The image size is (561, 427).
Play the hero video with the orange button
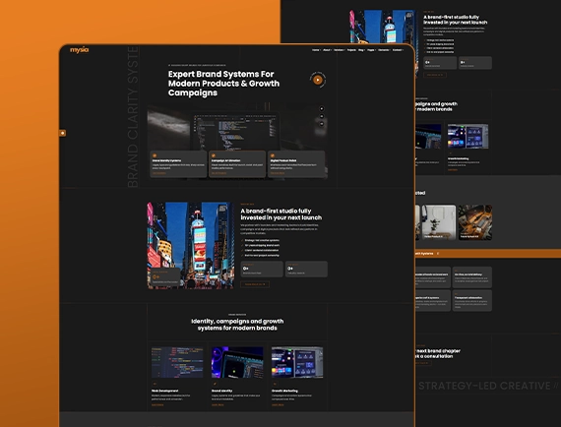click(317, 80)
